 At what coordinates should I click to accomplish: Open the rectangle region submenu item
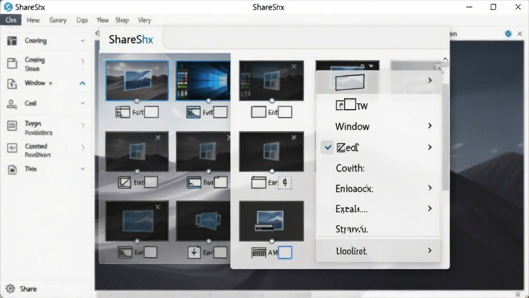coord(379,81)
